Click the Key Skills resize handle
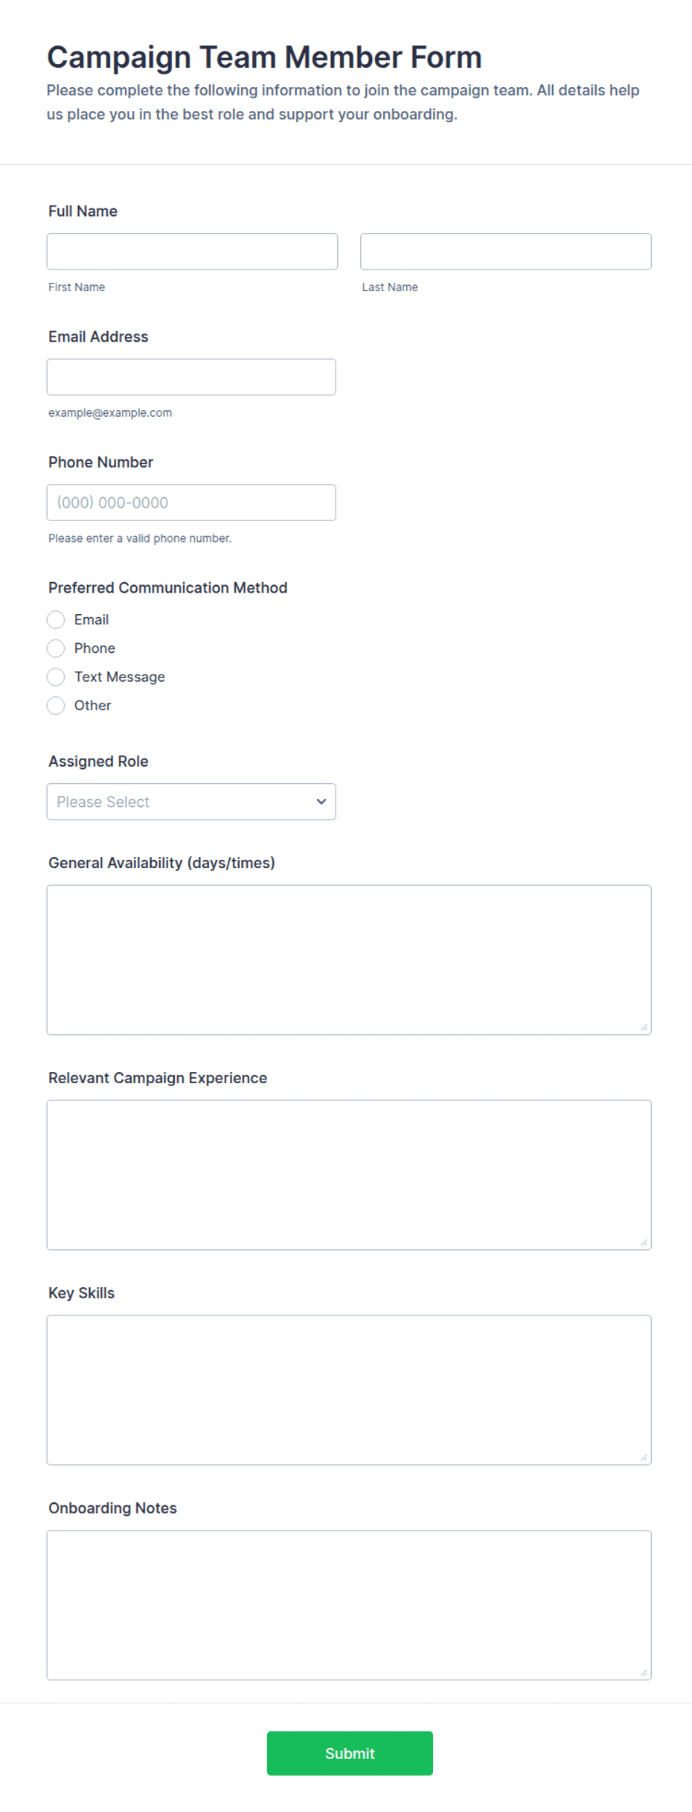Image resolution: width=692 pixels, height=1812 pixels. (644, 1458)
